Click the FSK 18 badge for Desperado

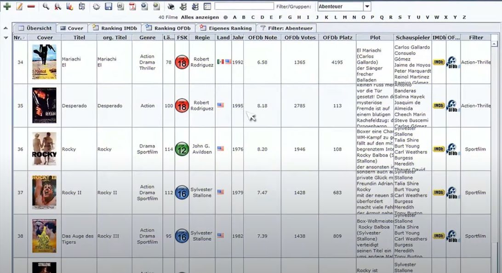182,106
